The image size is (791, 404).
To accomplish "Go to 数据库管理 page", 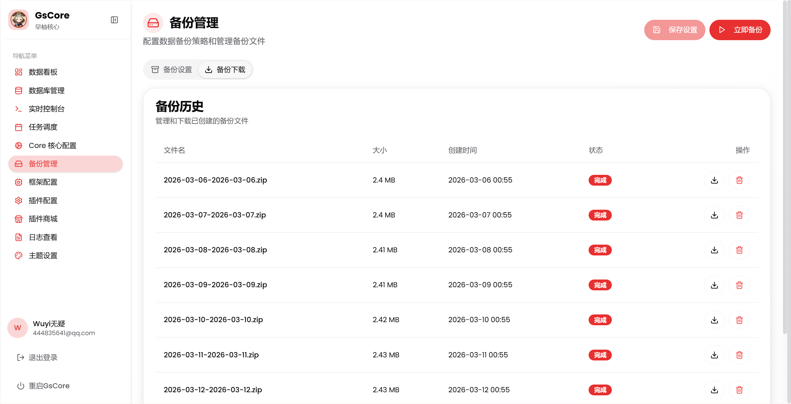I will pos(46,90).
